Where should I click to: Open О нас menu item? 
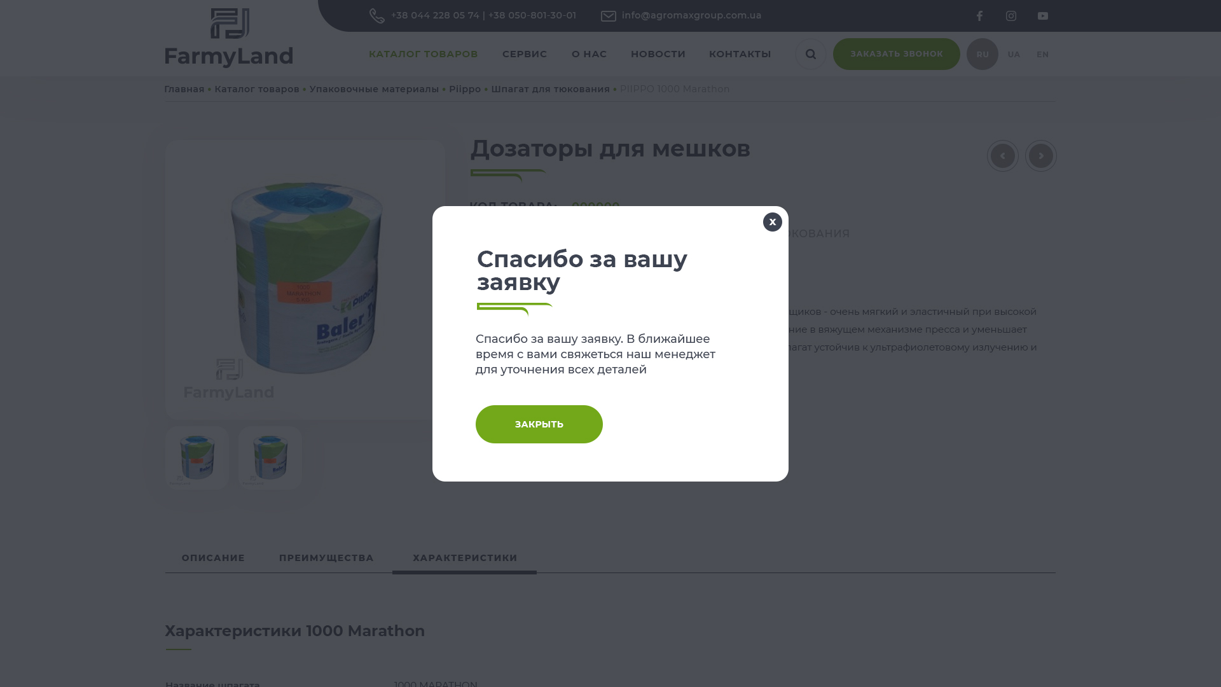(x=590, y=54)
